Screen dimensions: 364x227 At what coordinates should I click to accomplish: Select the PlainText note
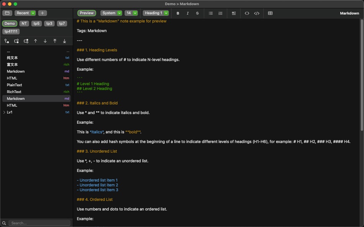coord(36,85)
